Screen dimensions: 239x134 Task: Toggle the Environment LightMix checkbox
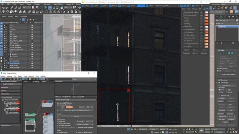183,12
